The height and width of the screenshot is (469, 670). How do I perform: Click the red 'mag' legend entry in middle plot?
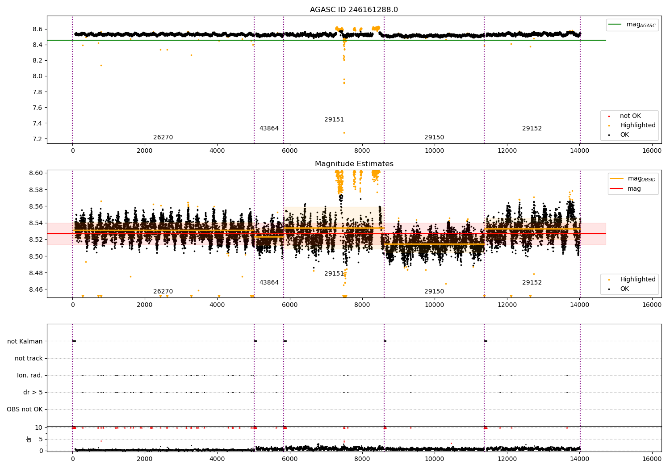point(625,189)
